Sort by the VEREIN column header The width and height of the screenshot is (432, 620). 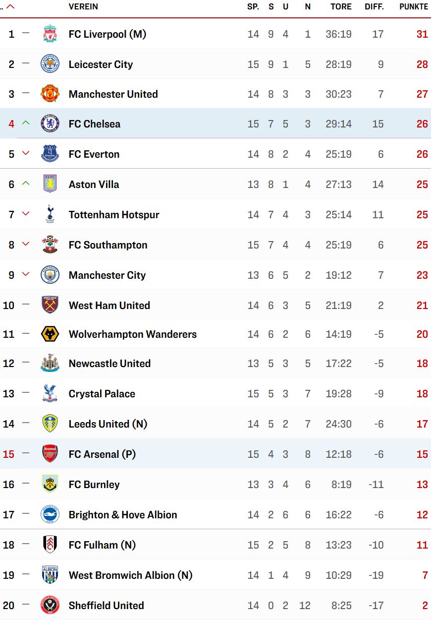coord(83,7)
